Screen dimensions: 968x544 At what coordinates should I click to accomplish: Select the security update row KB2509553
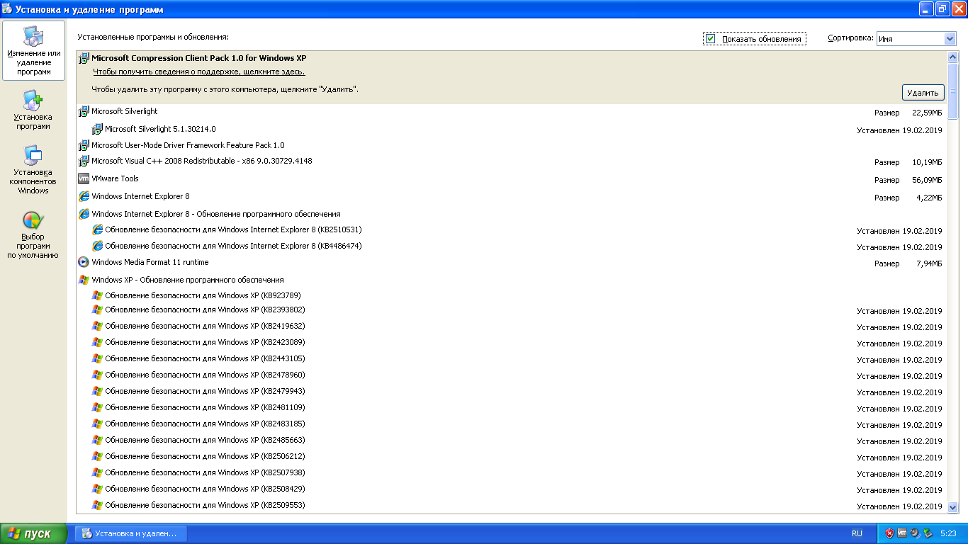click(x=511, y=505)
